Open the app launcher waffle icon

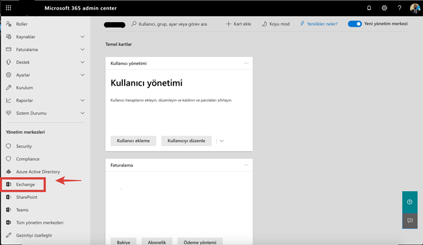pyautogui.click(x=8, y=8)
